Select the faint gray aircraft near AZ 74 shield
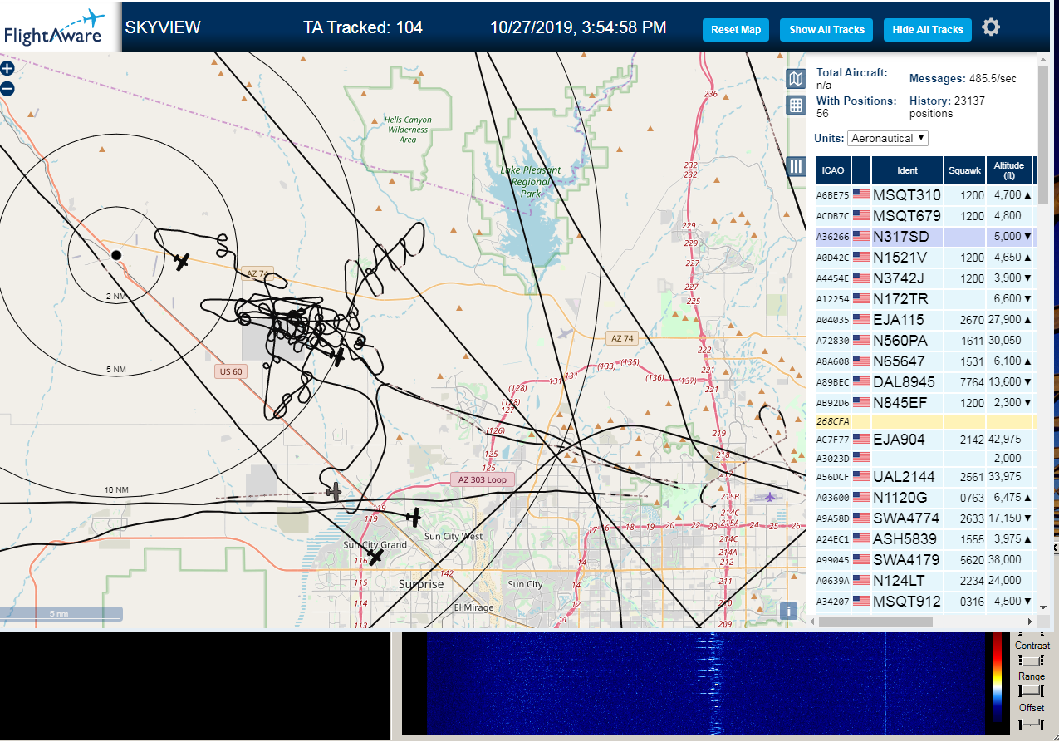Image resolution: width=1059 pixels, height=742 pixels. coord(566,333)
